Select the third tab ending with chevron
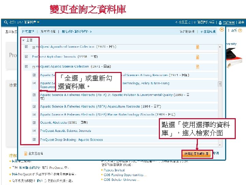Screen dimensions: 246x185 [x=77, y=32]
